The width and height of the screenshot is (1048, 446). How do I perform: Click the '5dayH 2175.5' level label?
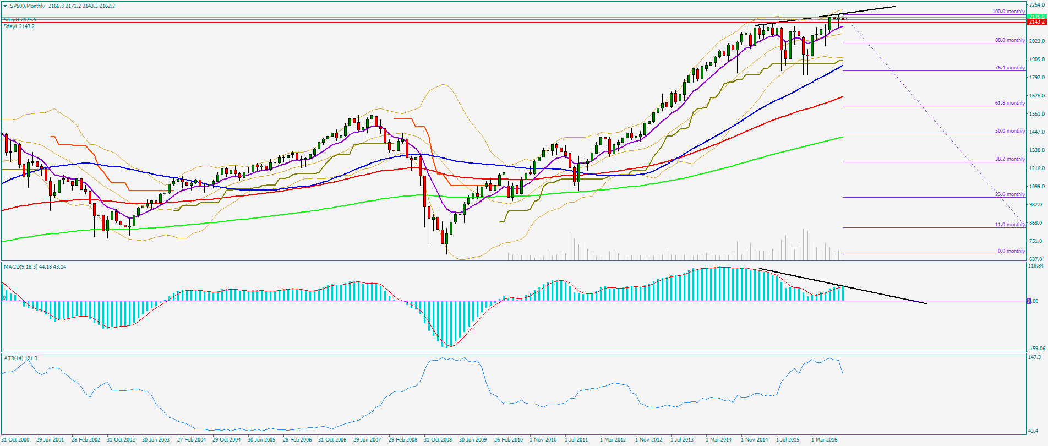pos(20,20)
